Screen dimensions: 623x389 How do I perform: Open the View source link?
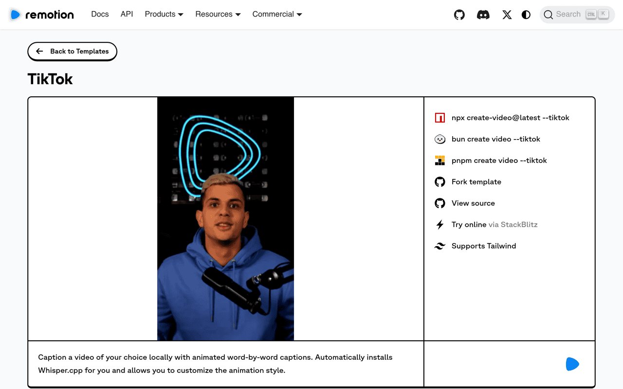pyautogui.click(x=473, y=203)
